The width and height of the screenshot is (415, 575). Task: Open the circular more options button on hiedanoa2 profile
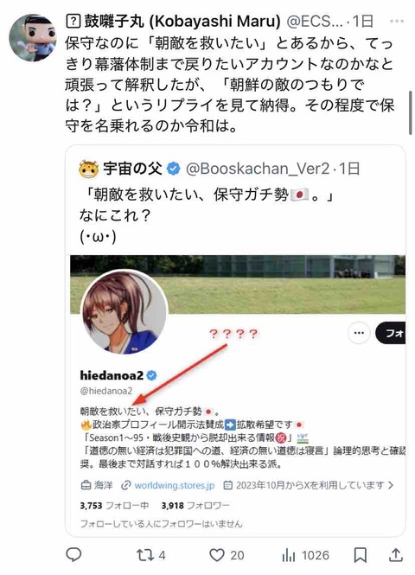click(359, 333)
